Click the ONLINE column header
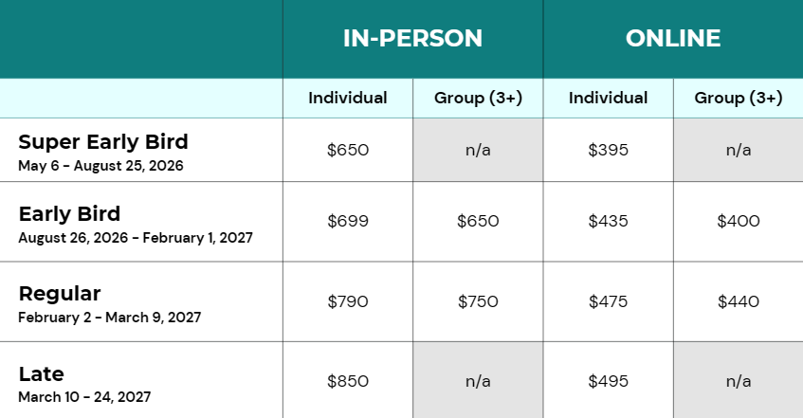Viewport: 803px width, 418px height. pos(673,39)
